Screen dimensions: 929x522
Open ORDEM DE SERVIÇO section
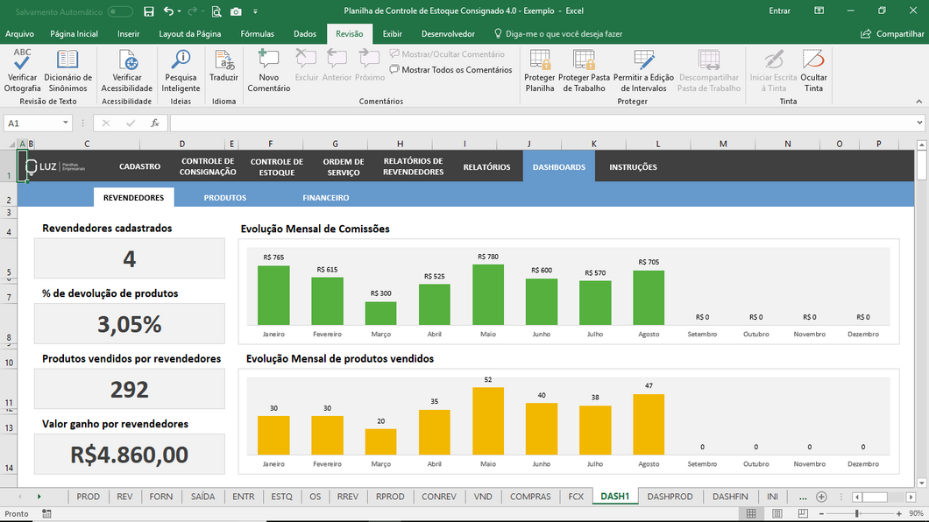344,167
